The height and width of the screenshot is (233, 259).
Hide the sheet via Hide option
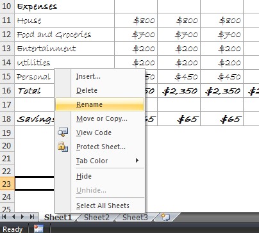click(x=99, y=176)
